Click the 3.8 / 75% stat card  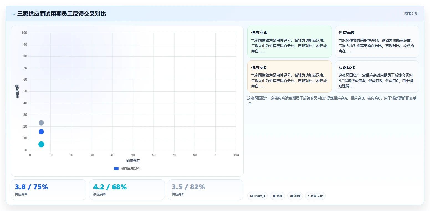[x=48, y=190]
